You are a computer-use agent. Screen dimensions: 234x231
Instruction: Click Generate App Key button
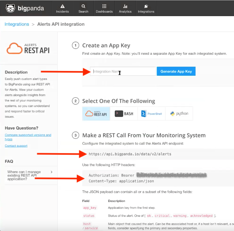(x=176, y=71)
